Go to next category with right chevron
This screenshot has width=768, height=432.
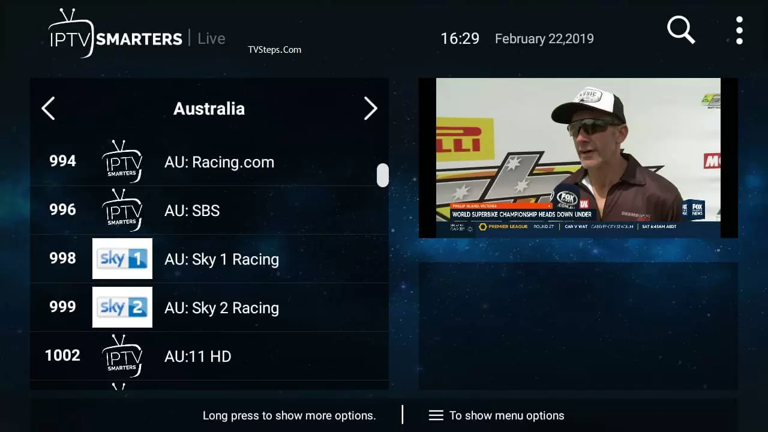pos(371,109)
